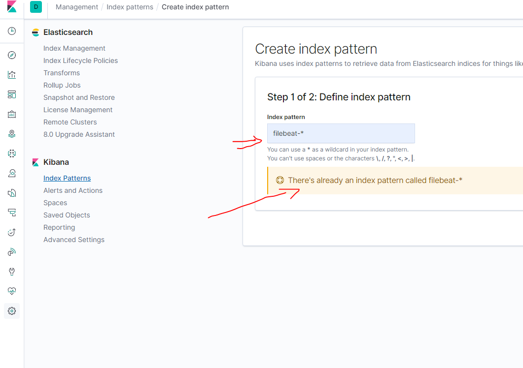Open Remote Clusters page
This screenshot has height=368, width=523.
pos(70,122)
